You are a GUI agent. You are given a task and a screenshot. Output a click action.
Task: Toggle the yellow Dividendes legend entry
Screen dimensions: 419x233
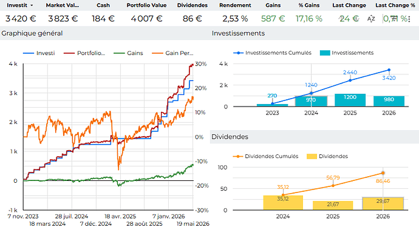click(327, 156)
